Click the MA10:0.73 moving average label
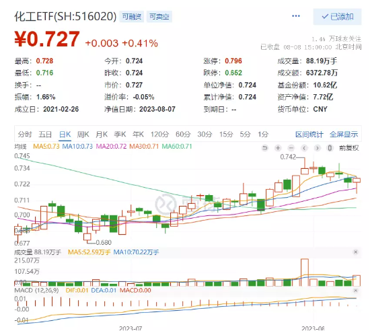Viewport: 370px width, 331px height. pos(77,147)
